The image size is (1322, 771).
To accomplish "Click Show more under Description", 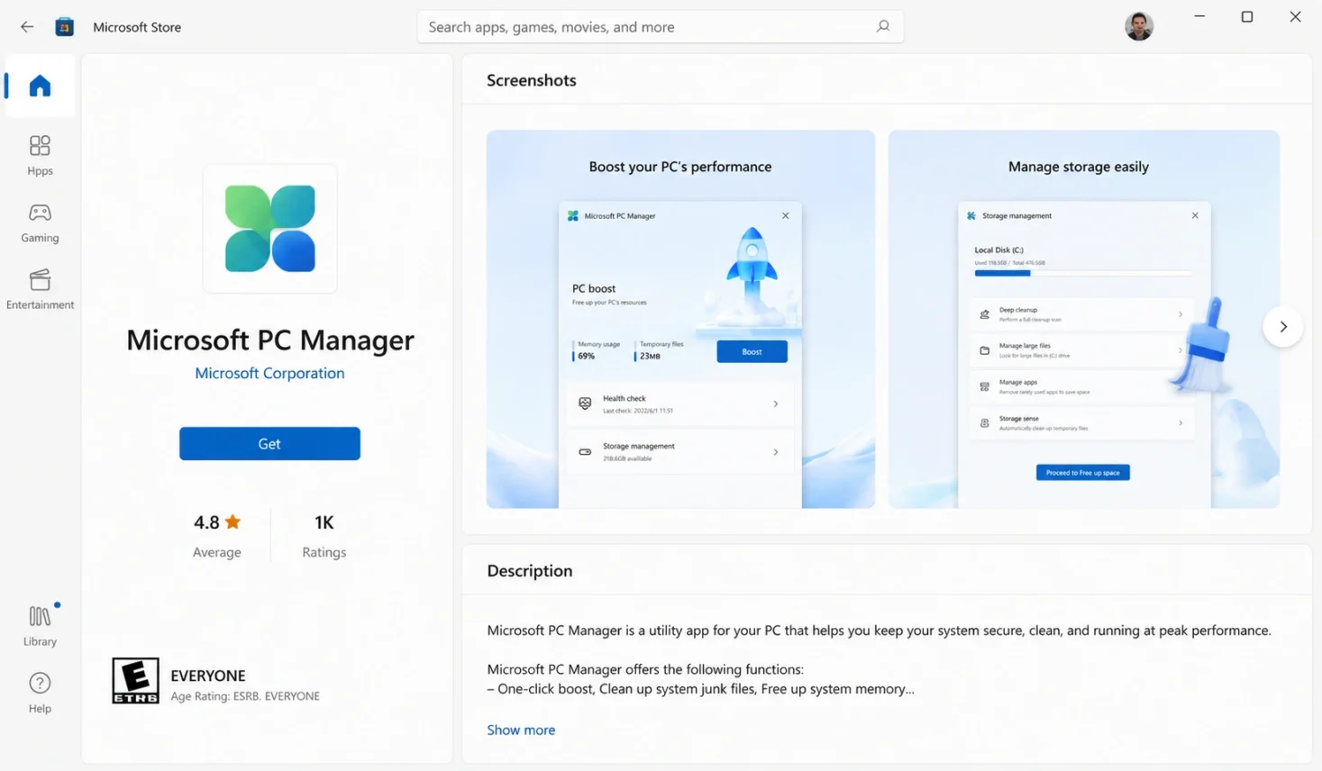I will (521, 730).
